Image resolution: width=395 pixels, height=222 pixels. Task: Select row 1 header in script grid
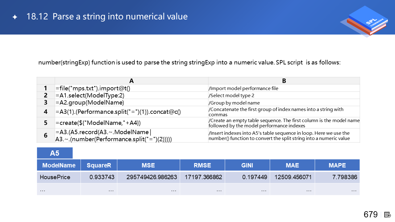pos(46,88)
